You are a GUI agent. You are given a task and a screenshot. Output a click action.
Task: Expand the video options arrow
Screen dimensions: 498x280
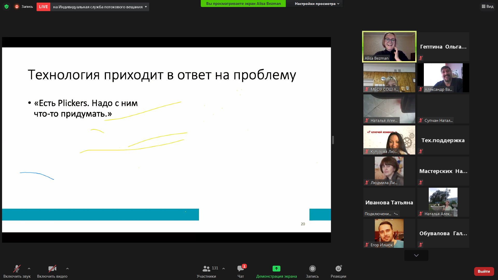67,269
